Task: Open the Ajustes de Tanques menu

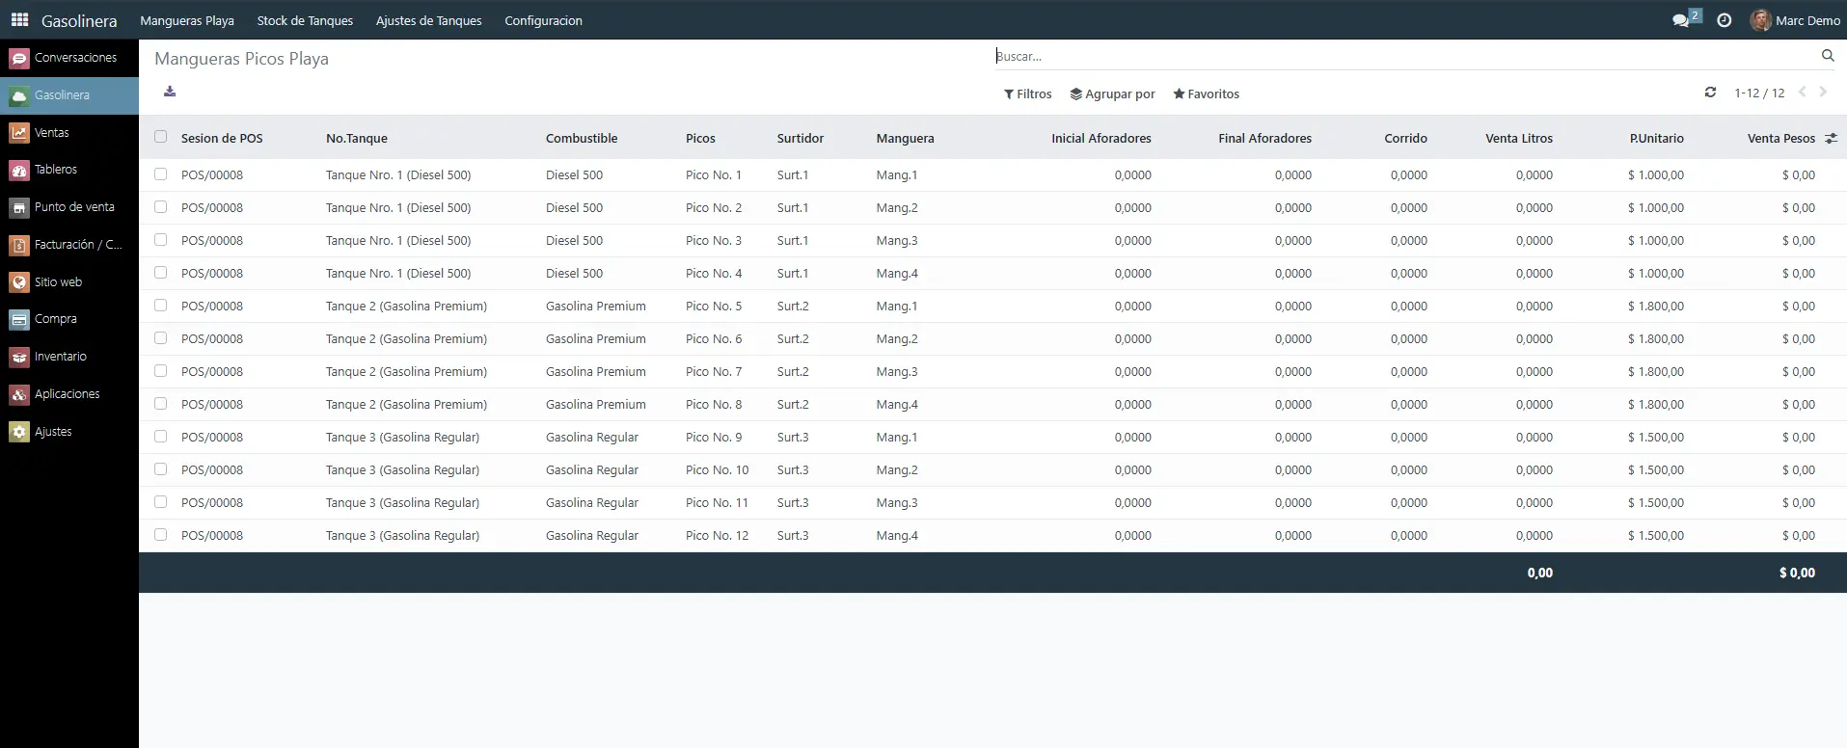Action: [x=428, y=20]
